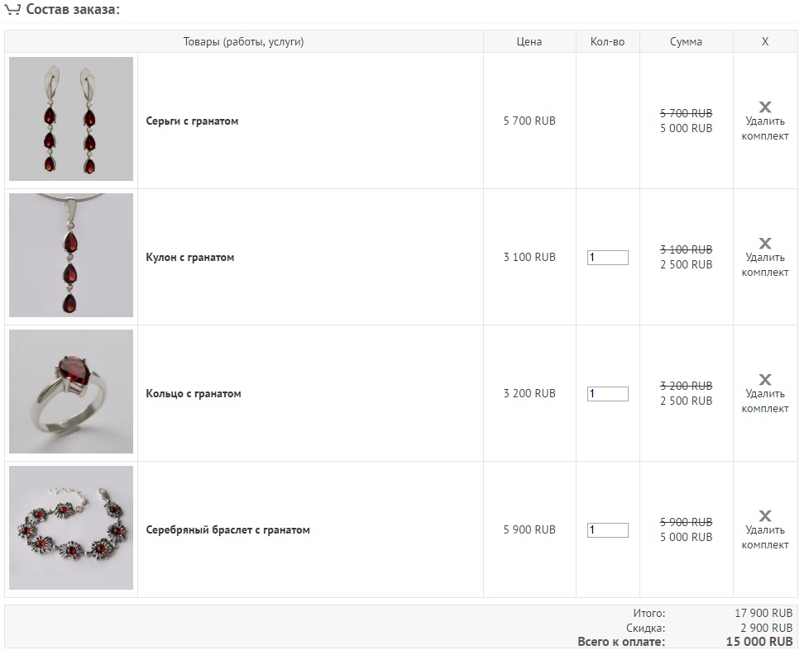Focus quantity field for Серебряный браслет
Viewport: 804px width, 655px height.
point(608,530)
